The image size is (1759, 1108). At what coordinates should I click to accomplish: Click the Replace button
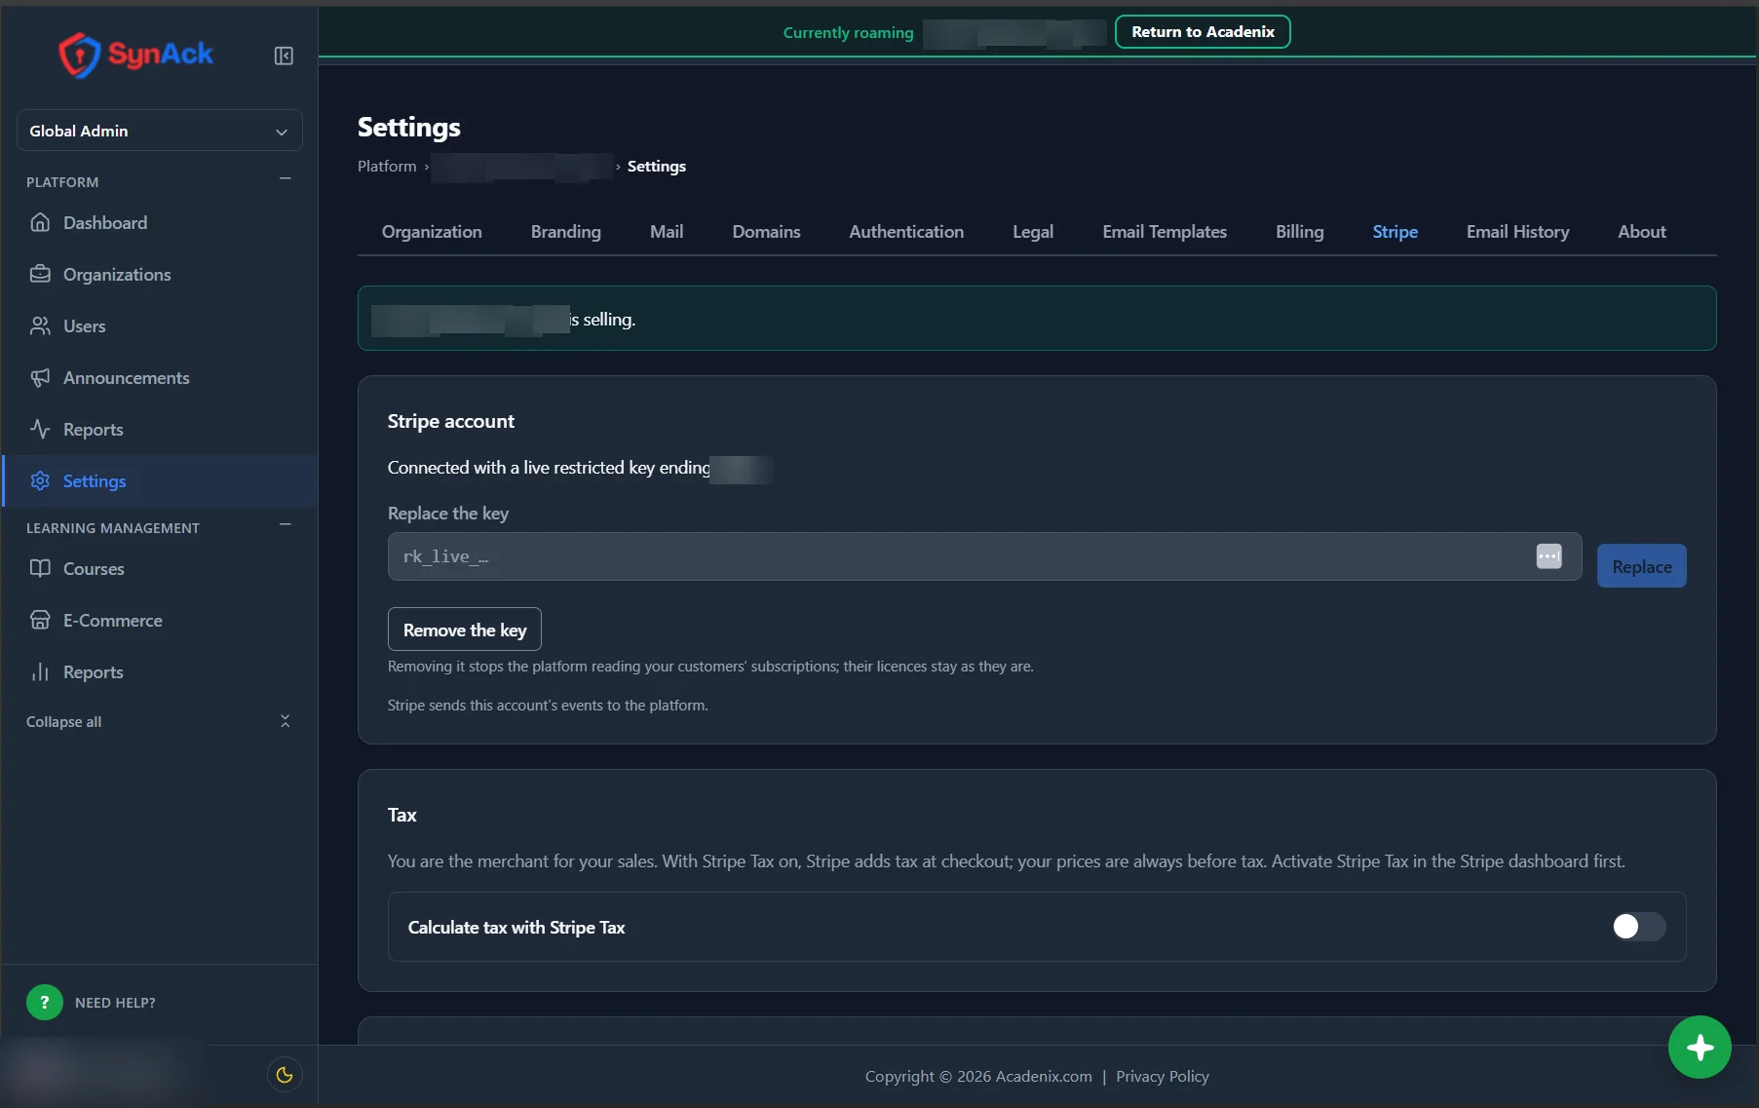click(1641, 566)
